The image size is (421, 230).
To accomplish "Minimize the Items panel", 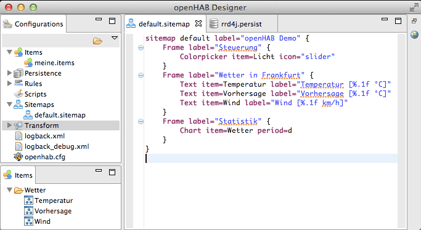I will tap(99, 170).
